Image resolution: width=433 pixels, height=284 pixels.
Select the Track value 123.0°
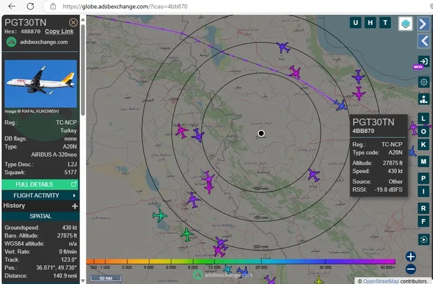(69, 260)
